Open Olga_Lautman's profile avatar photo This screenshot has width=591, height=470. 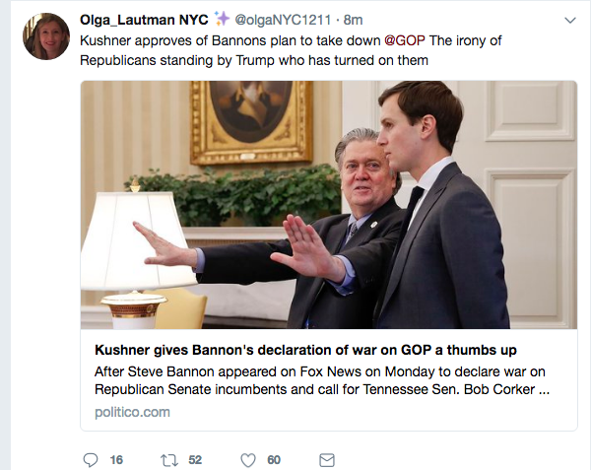(46, 36)
